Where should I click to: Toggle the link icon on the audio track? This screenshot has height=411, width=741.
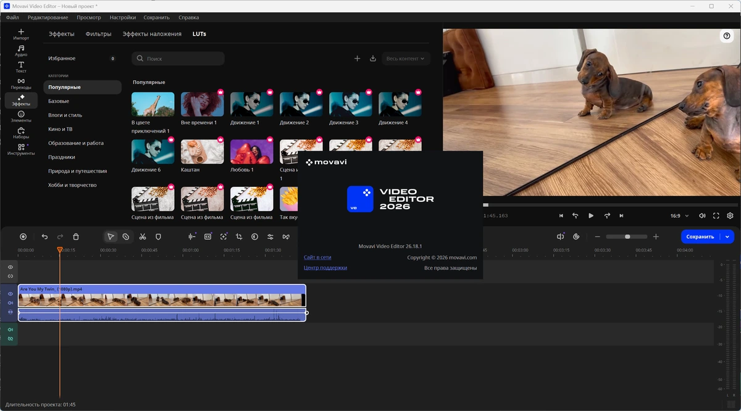click(x=10, y=338)
